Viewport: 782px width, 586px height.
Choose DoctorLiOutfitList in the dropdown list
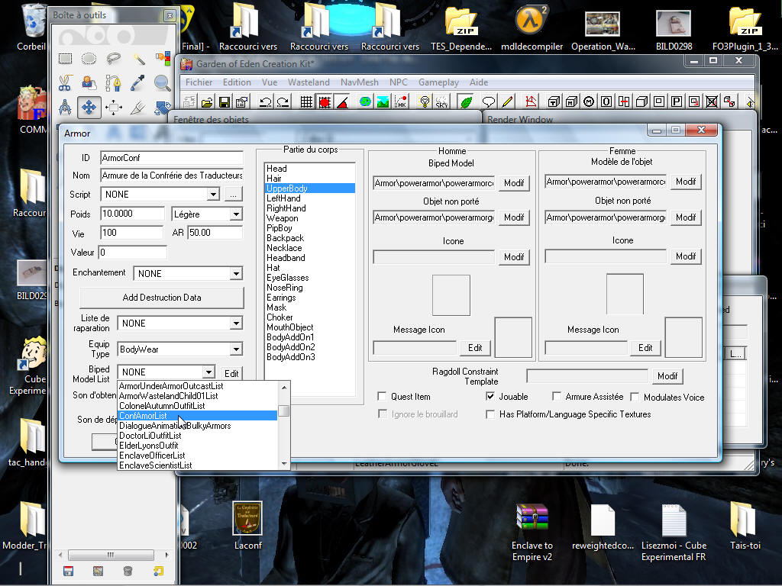tap(198, 436)
